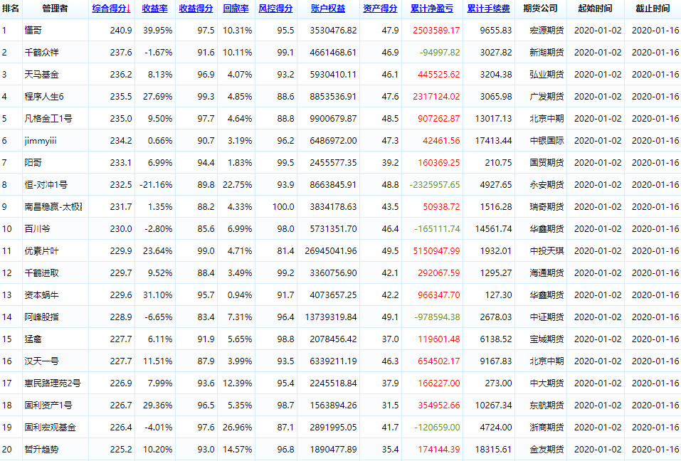Select manager name 固利资产1号
This screenshot has height=461, width=681.
point(48,406)
